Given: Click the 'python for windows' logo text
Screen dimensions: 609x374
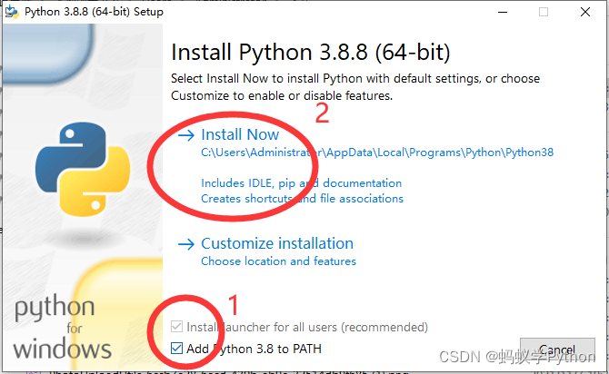Looking at the screenshot, I should point(62,328).
